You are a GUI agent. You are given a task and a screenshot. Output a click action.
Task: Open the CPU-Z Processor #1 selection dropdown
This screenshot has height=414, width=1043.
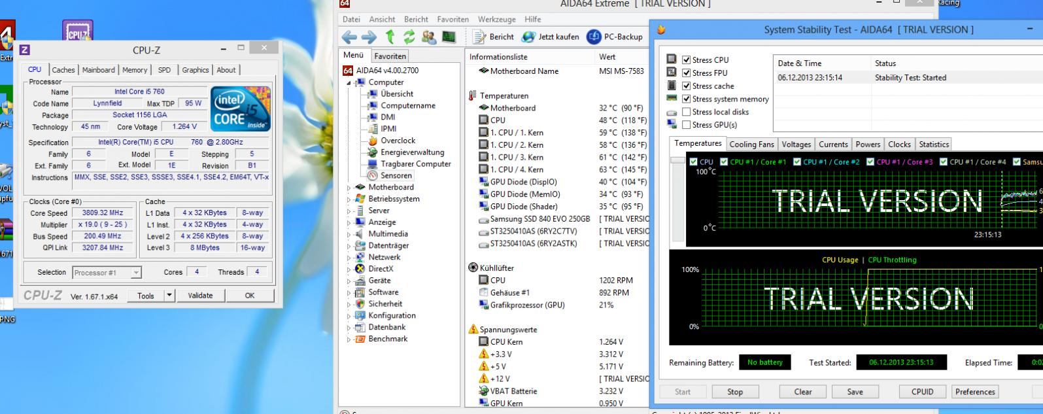coord(136,273)
